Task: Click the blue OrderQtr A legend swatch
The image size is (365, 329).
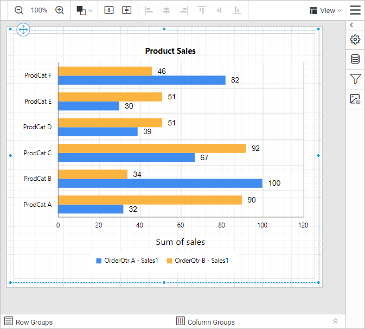Action: point(99,261)
